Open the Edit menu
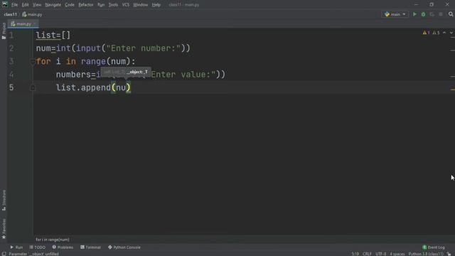This screenshot has width=455, height=256. point(26,5)
